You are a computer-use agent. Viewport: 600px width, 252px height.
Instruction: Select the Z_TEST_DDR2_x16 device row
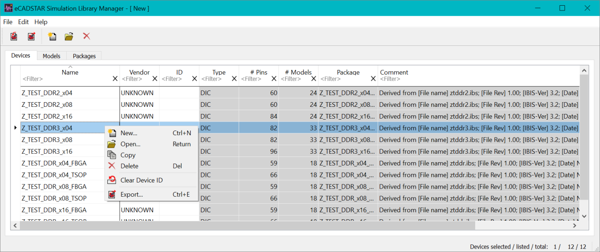300,116
